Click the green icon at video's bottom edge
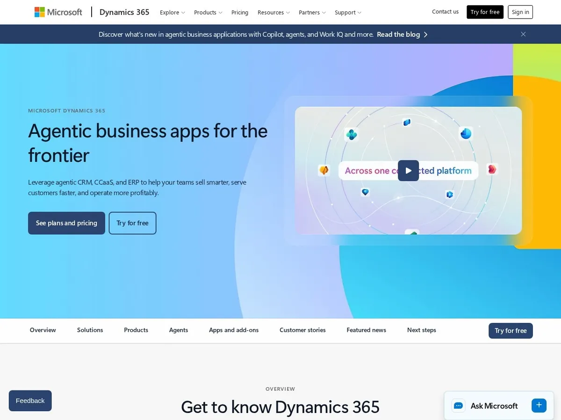 pyautogui.click(x=412, y=232)
